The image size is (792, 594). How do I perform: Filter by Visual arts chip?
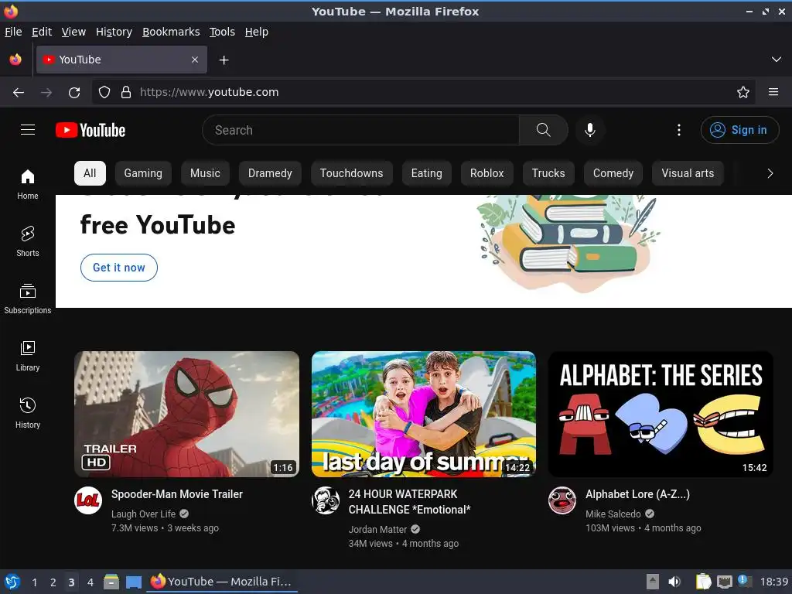688,173
